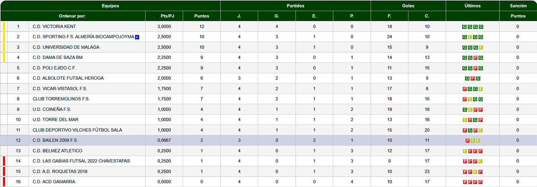Screen dimensions: 537x187
Task: Click the sort arrow next to Pts/PJ
Action: (157, 16)
